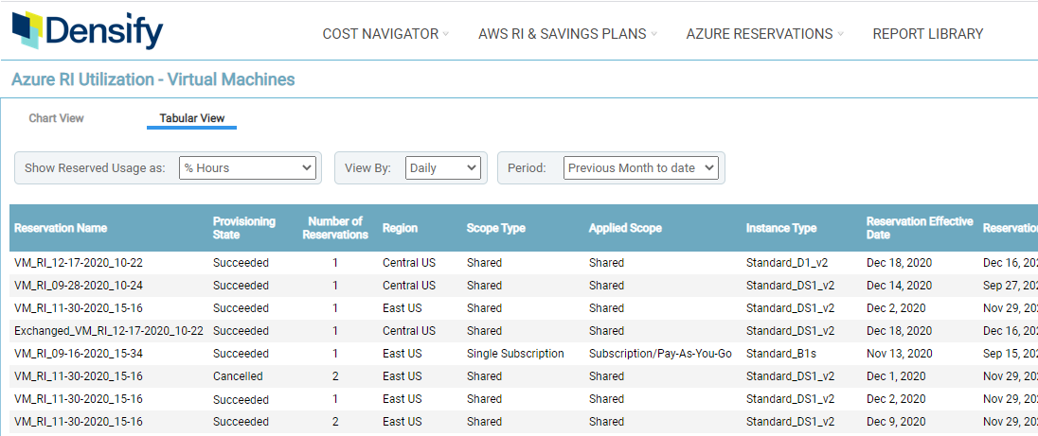Screen dimensions: 1038x436
Task: Click Reservation Effective Date header
Action: [919, 228]
